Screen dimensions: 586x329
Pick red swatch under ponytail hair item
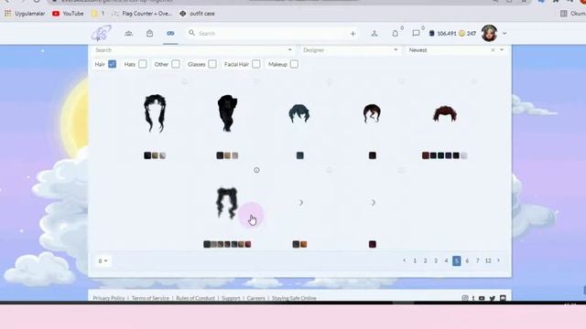[248, 244]
